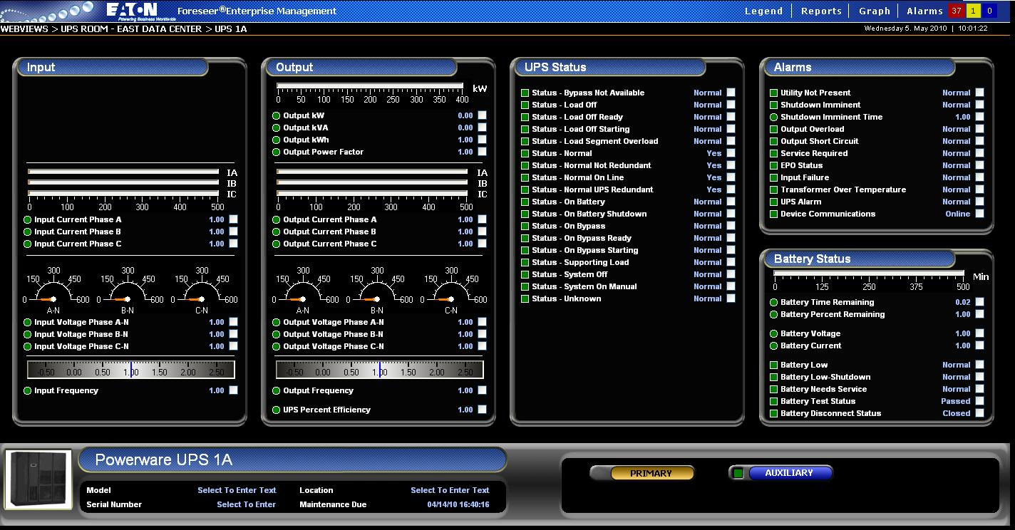1015x530 pixels.
Task: Click Device Communications value Online
Action: click(958, 214)
